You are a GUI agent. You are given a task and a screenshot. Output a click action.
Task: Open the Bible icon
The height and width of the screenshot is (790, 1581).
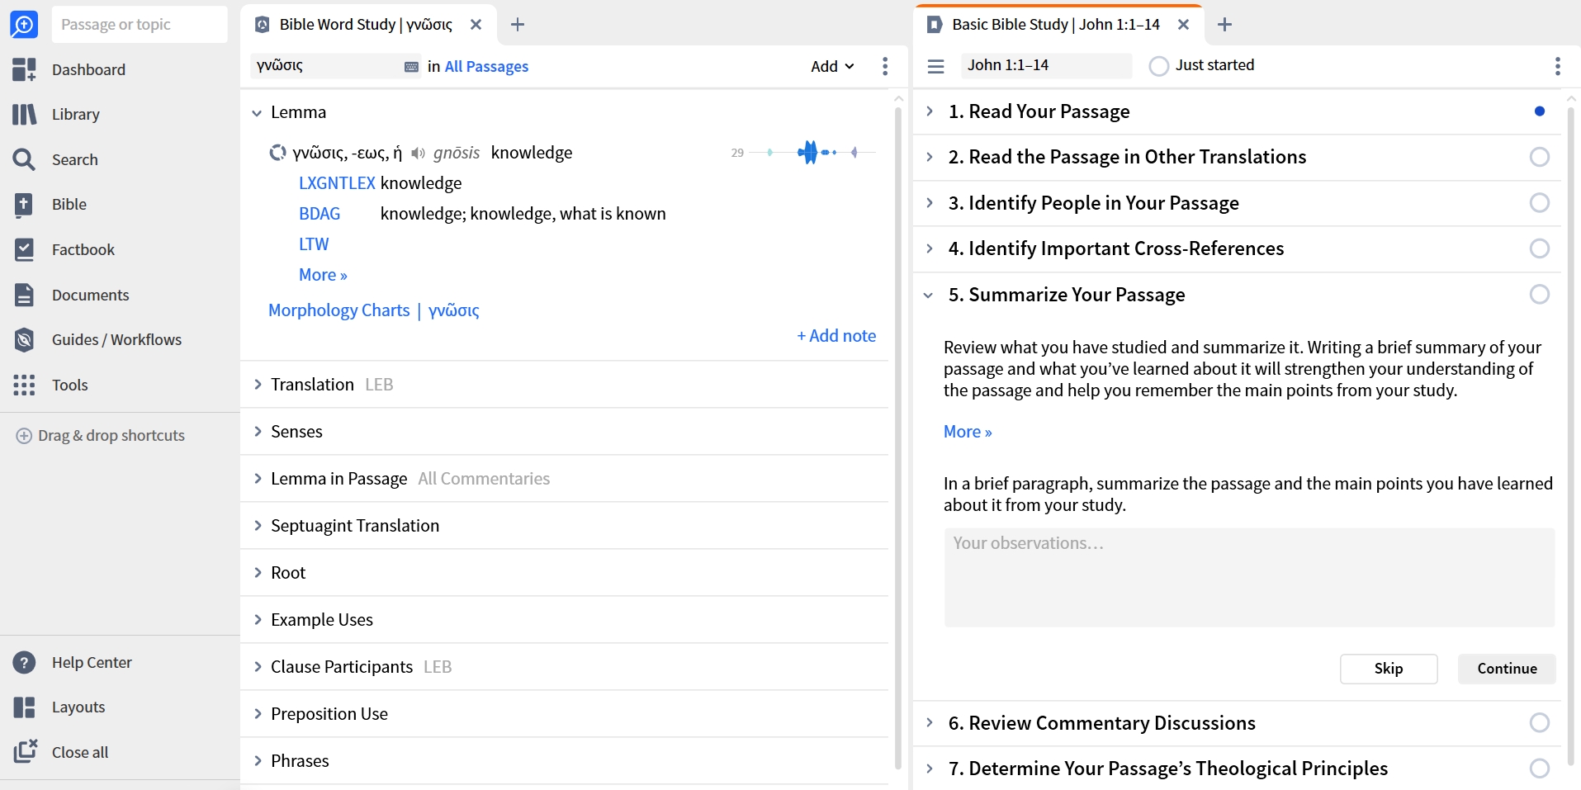(24, 204)
